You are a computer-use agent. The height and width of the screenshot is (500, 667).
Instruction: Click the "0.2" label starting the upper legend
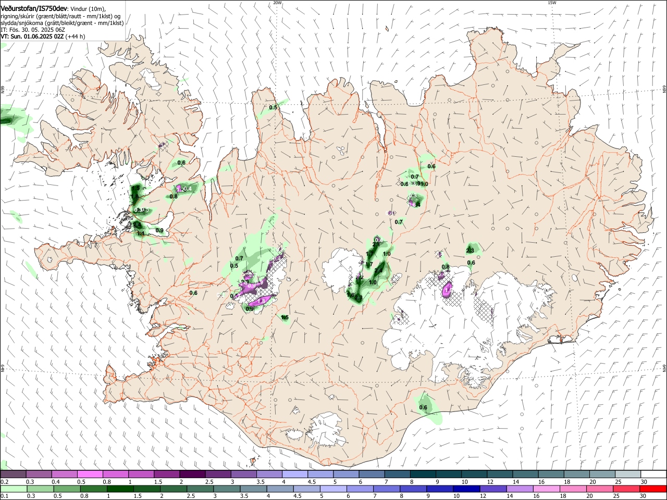[x=4, y=482]
